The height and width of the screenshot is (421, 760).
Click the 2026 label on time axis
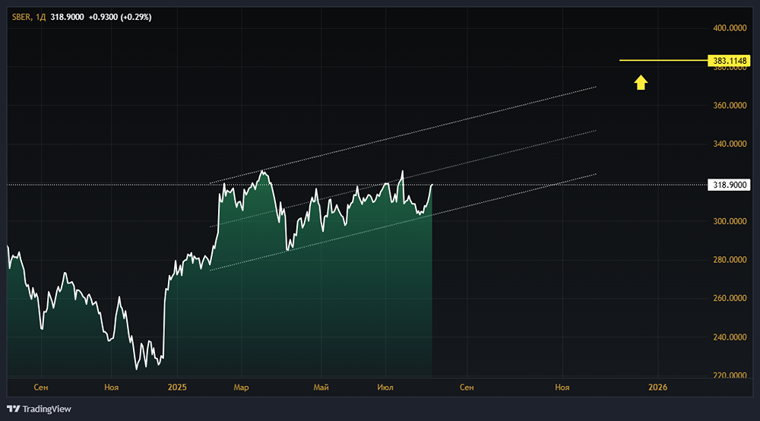657,387
